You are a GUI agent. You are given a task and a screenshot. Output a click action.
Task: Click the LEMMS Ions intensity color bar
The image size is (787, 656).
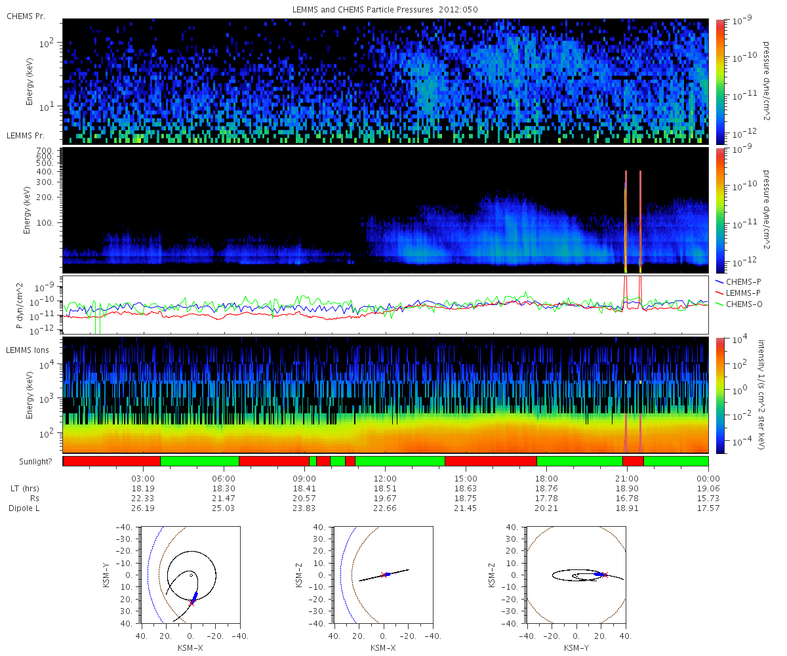pyautogui.click(x=720, y=395)
